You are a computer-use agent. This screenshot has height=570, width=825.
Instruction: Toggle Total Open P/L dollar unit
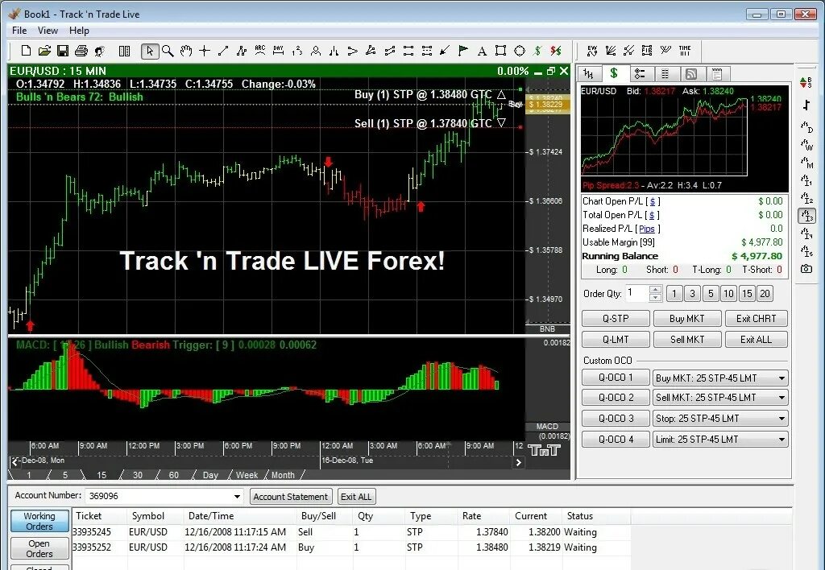coord(652,215)
